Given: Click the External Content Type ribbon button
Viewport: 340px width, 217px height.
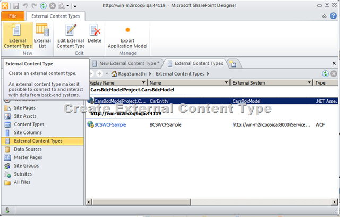Looking at the screenshot, I should [x=18, y=36].
